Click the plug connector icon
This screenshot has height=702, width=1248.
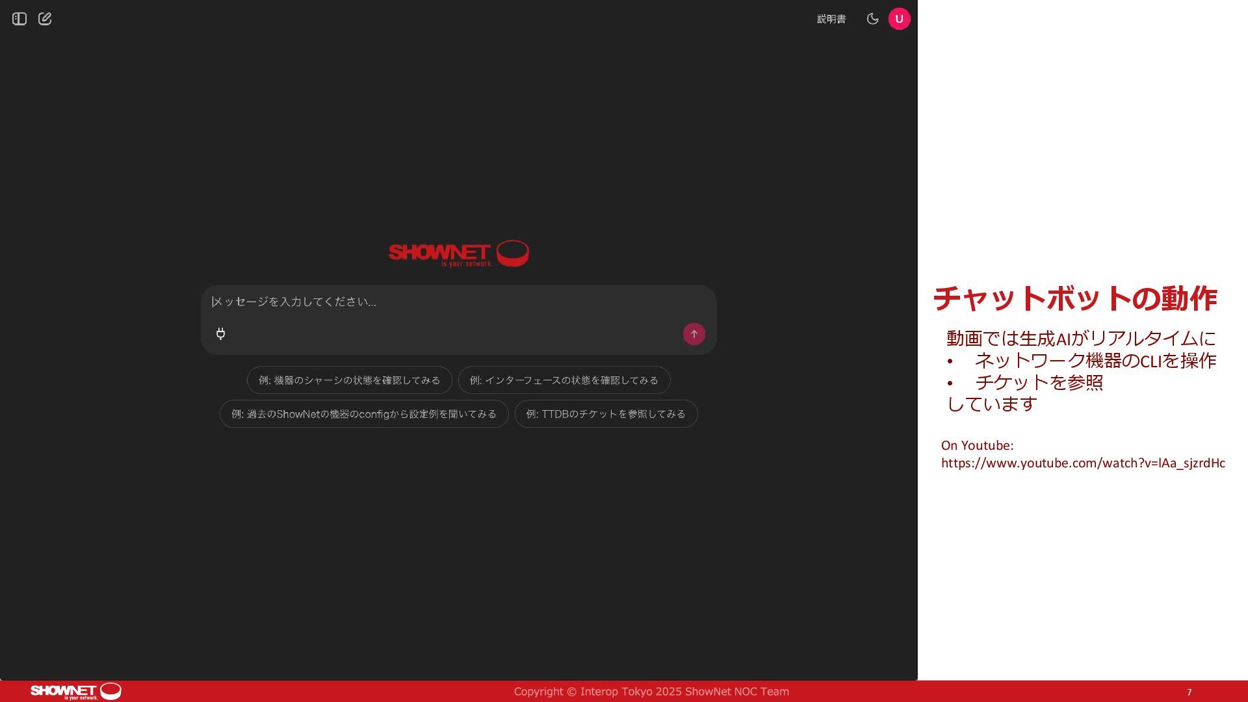221,334
